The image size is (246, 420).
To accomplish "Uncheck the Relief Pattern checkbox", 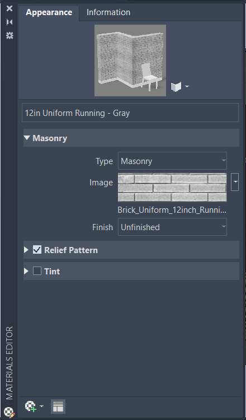I will pos(37,250).
